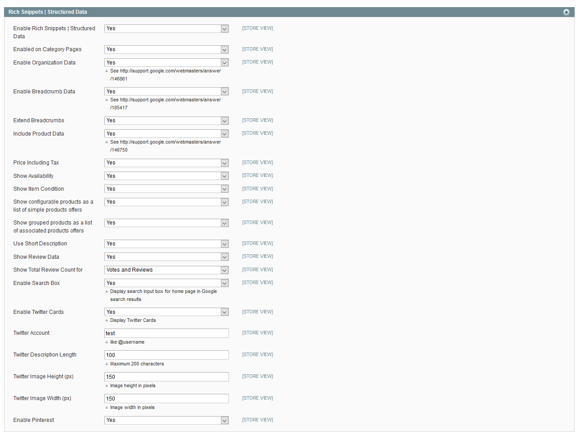Expand Enable Organization Data select

pyautogui.click(x=166, y=63)
